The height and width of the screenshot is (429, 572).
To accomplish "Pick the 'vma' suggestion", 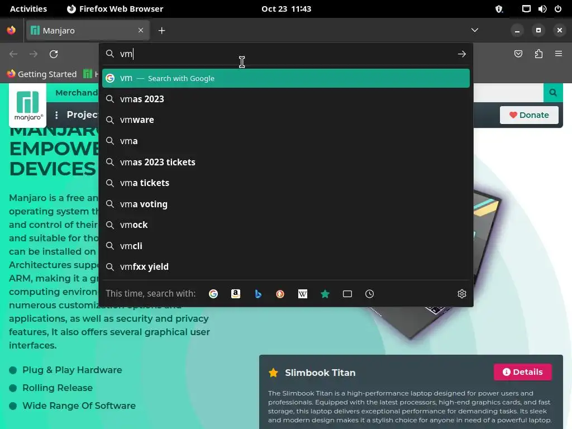I will (286, 141).
